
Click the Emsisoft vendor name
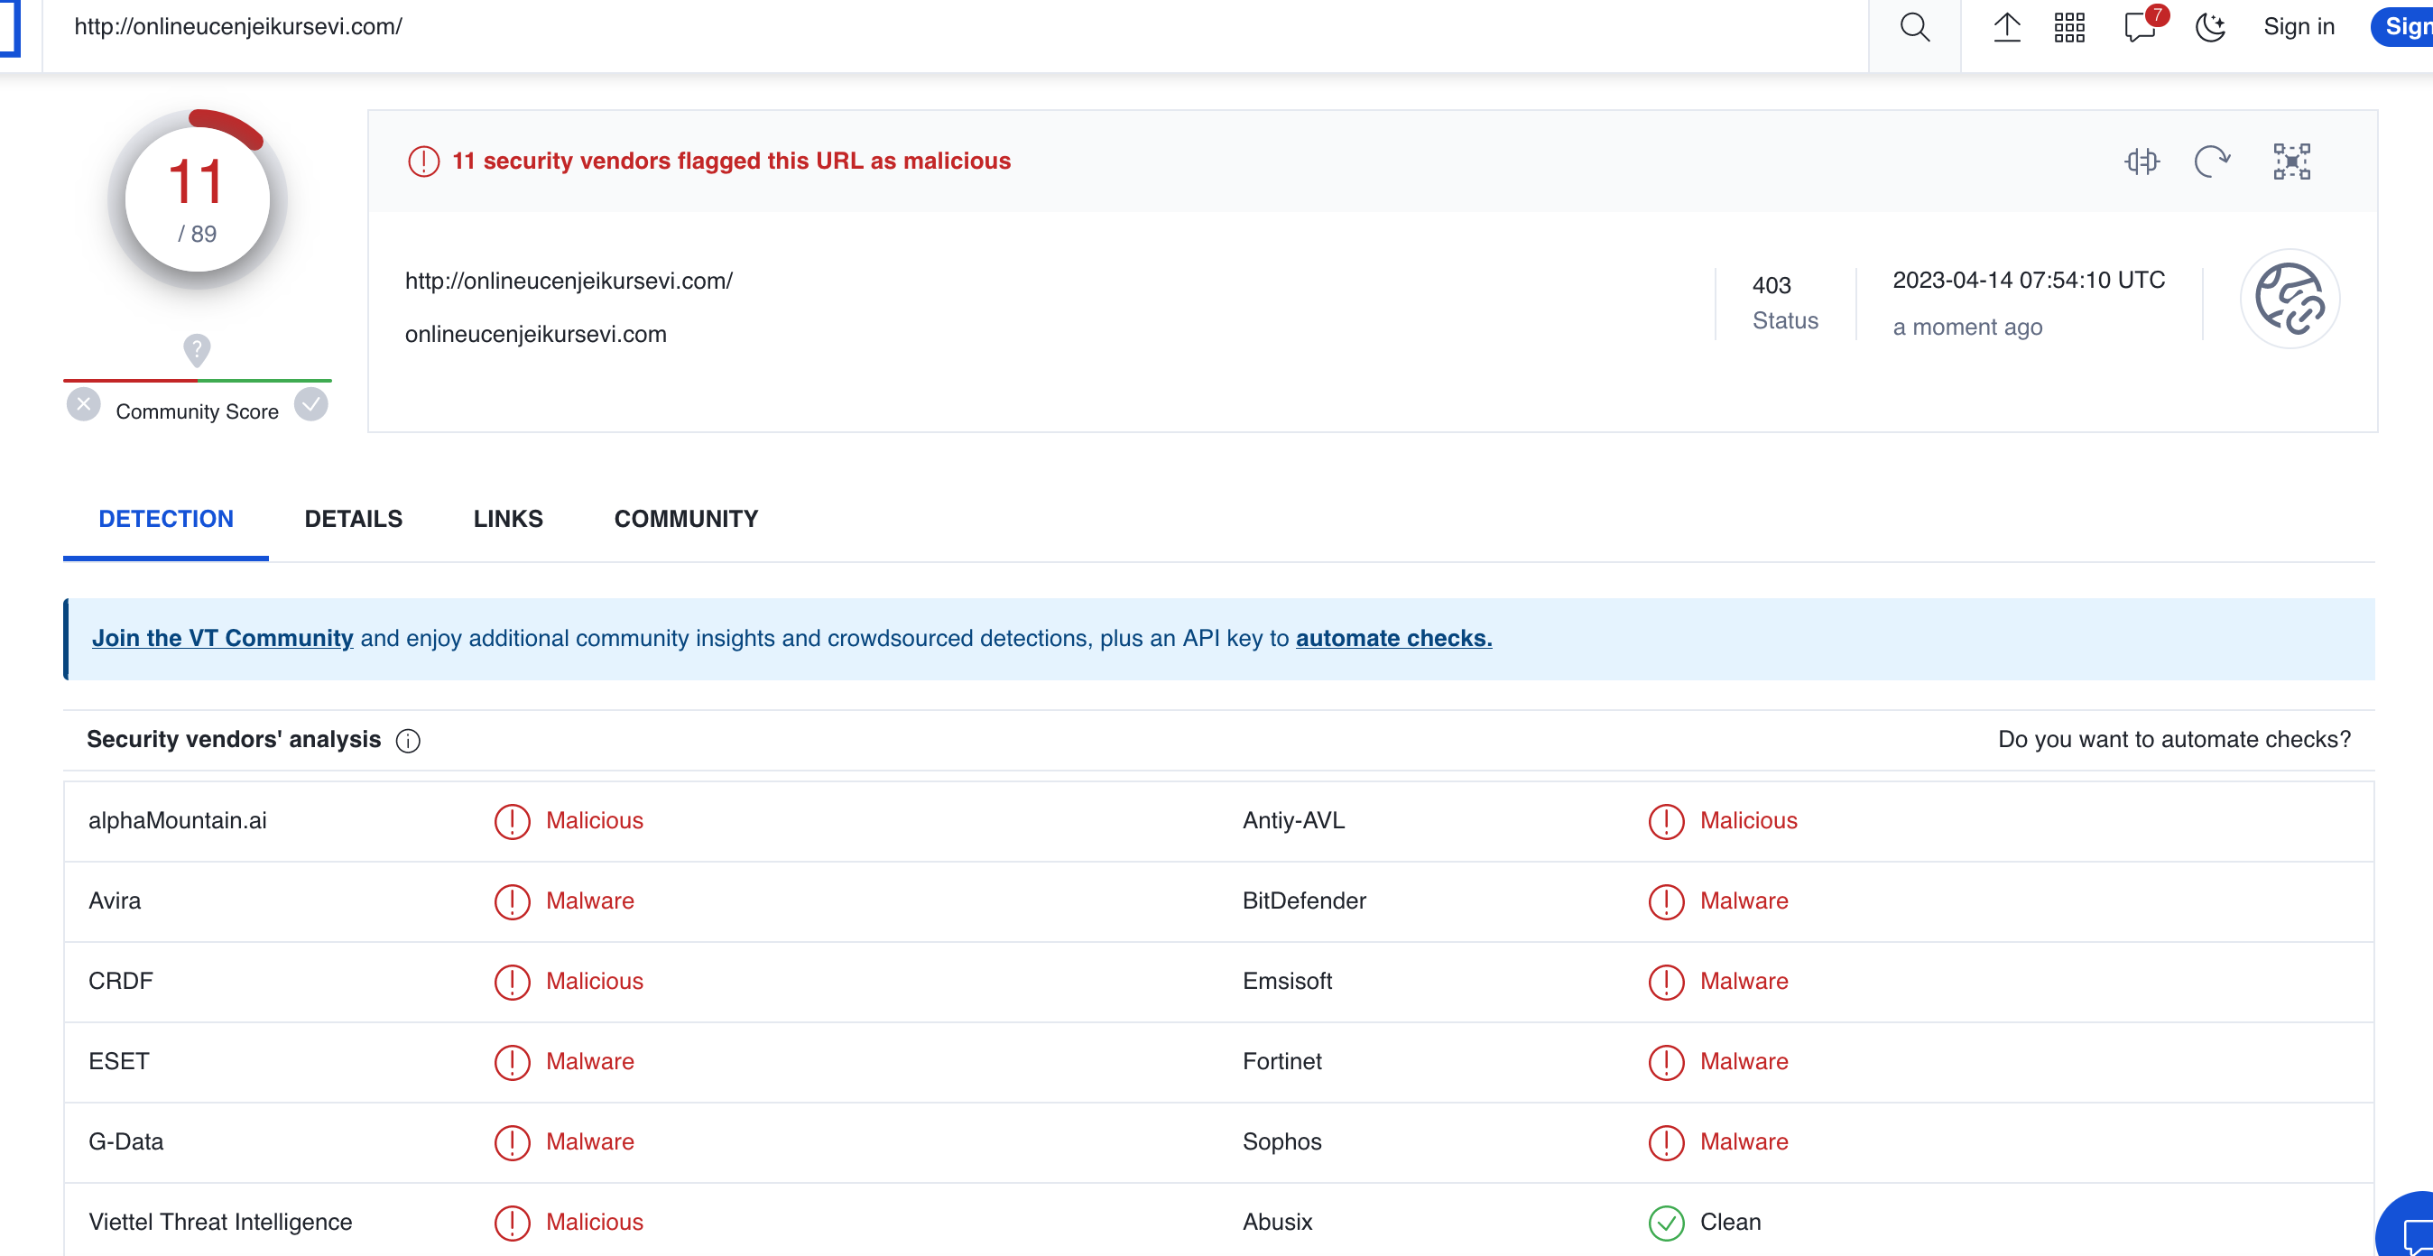click(1287, 980)
